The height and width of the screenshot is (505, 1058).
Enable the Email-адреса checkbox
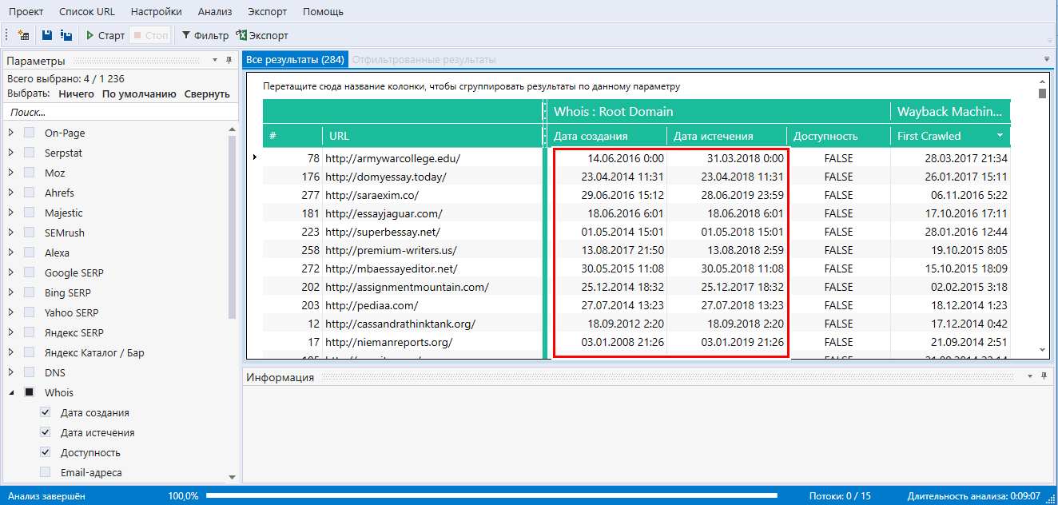tap(46, 473)
